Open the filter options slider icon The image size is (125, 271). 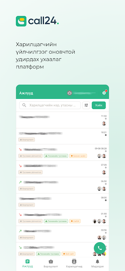coord(86,105)
